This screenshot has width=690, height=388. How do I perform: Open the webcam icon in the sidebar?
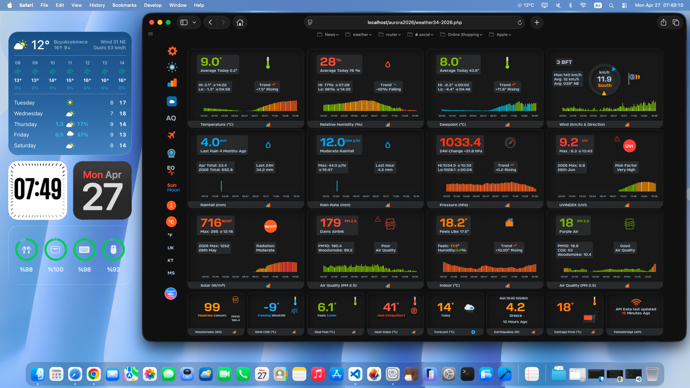[x=171, y=153]
